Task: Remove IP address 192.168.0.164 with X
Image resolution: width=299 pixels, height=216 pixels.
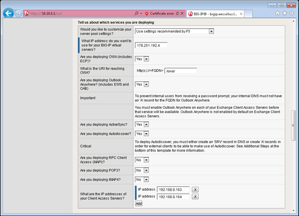Action: click(x=195, y=197)
